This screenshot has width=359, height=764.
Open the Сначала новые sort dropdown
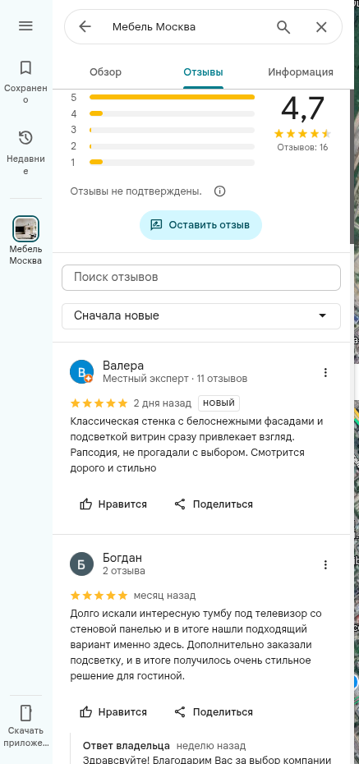click(201, 315)
